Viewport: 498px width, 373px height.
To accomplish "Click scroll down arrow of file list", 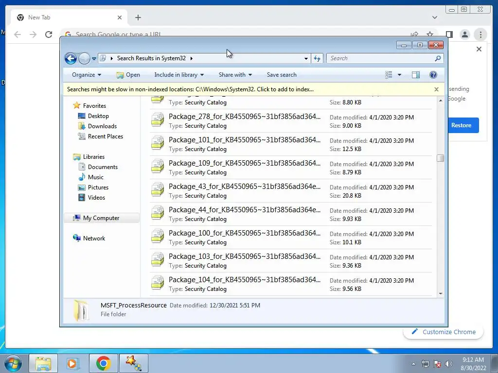I will [x=441, y=293].
